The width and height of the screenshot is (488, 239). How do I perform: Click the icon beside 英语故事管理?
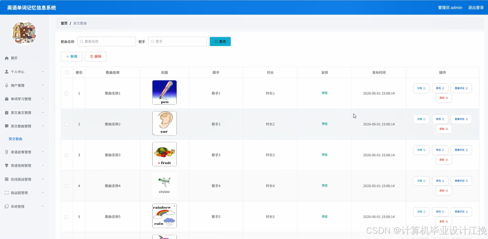(7, 152)
